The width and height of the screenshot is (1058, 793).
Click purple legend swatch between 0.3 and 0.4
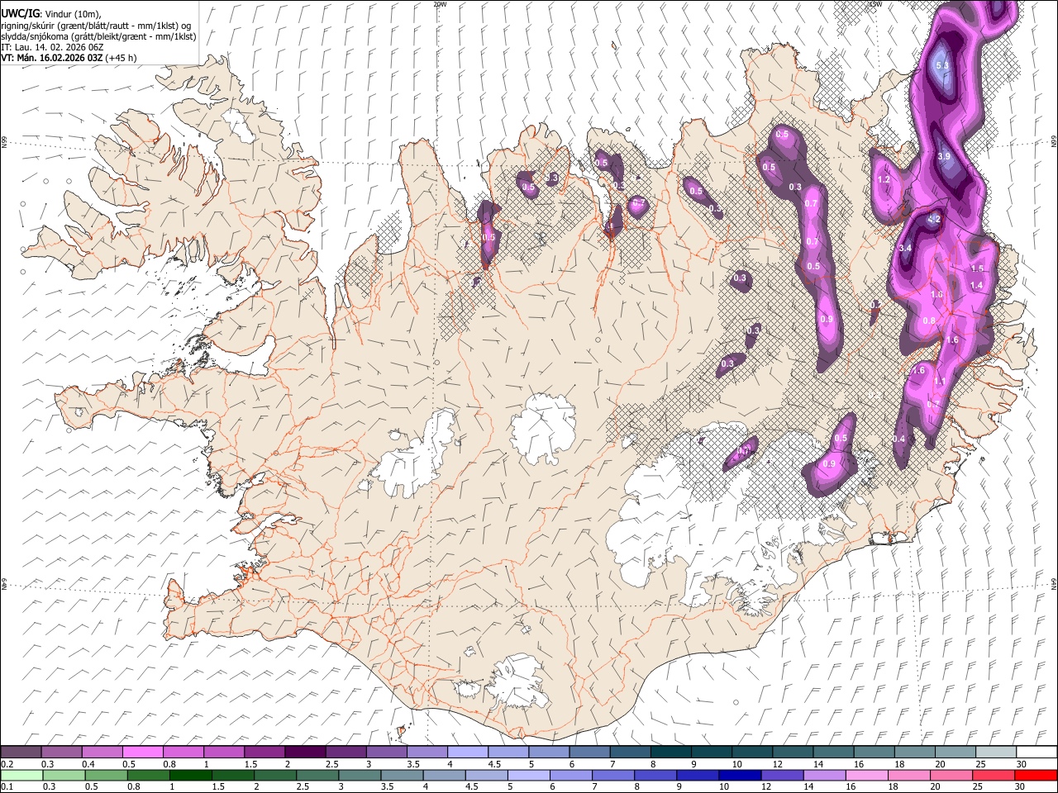61,752
